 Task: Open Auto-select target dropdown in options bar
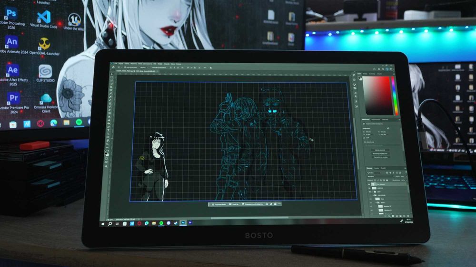(144, 67)
